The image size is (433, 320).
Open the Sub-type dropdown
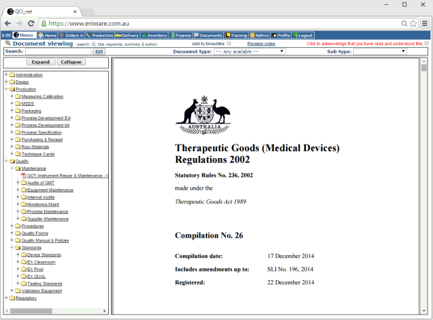click(x=380, y=51)
